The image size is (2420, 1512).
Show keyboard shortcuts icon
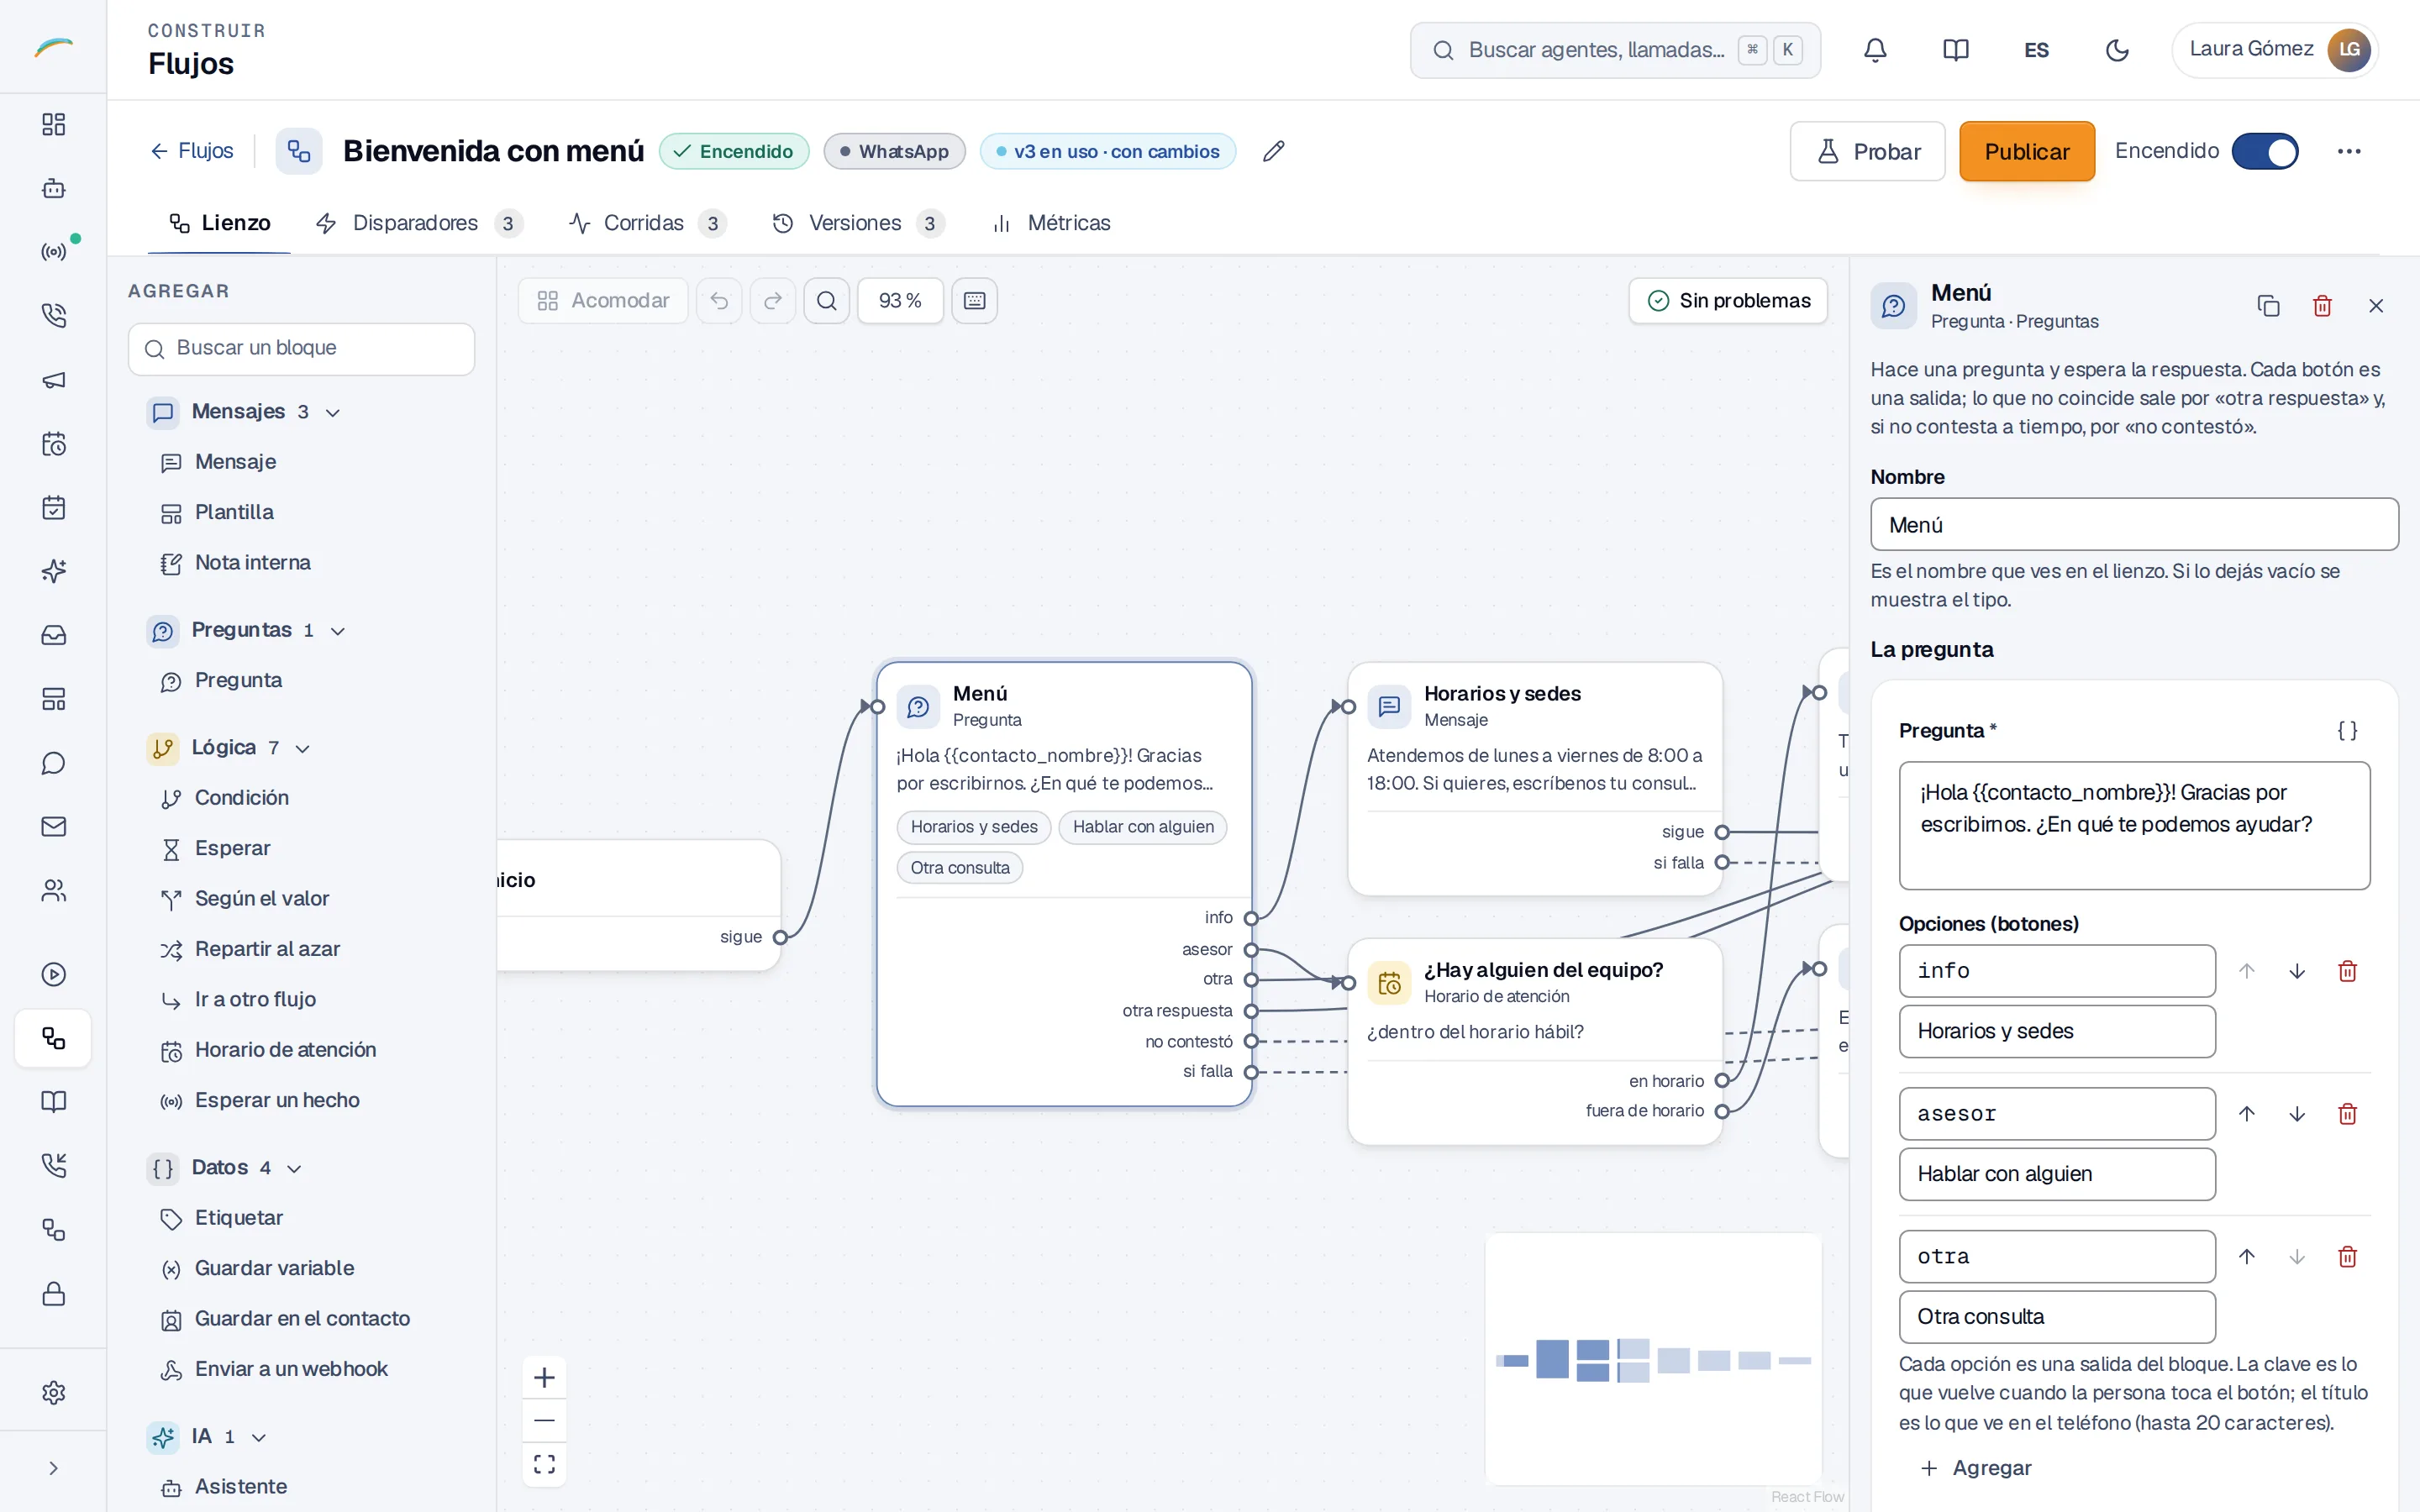(x=975, y=300)
